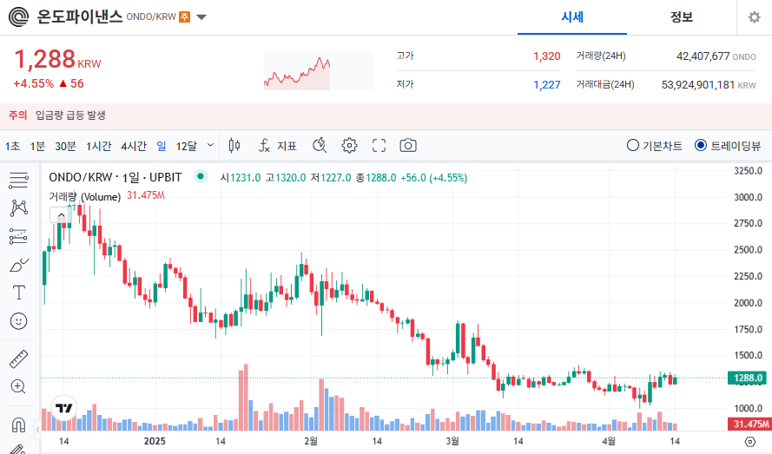Click the 1288.0 current price label
Viewport: 772px width, 454px height.
[x=748, y=378]
